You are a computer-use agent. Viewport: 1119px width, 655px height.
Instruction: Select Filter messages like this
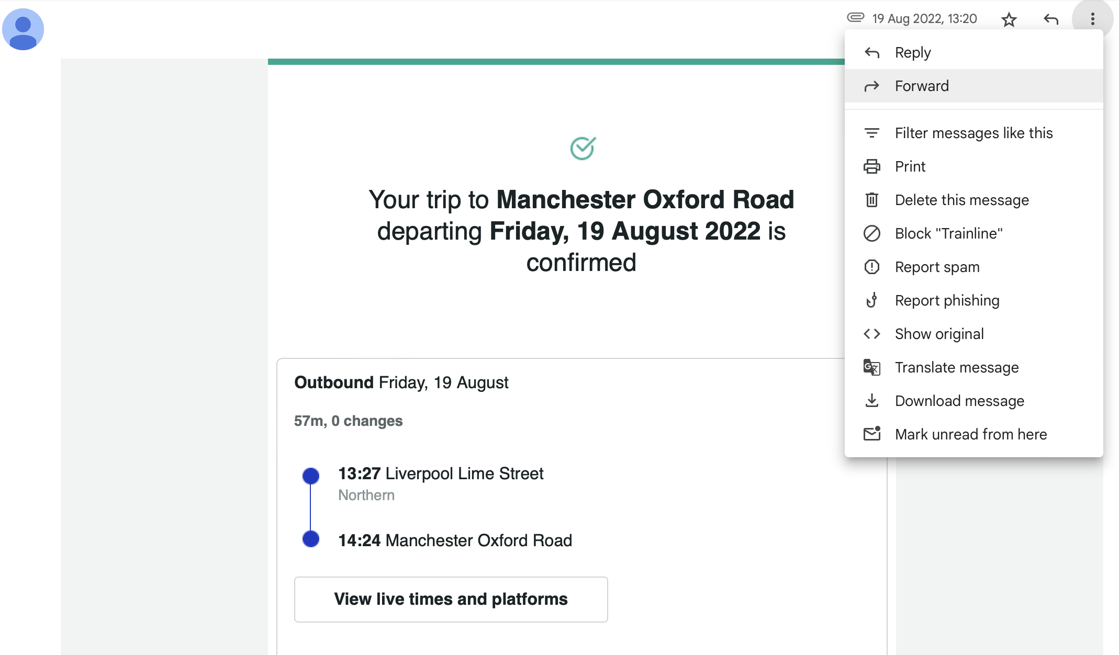tap(973, 133)
